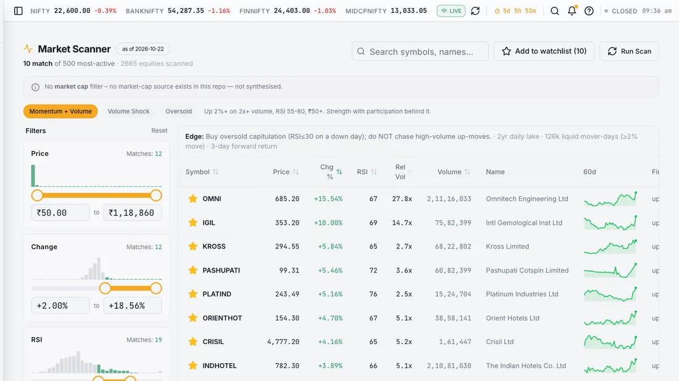This screenshot has height=381, width=679.
Task: Toggle star for KROSS
Action: [193, 246]
